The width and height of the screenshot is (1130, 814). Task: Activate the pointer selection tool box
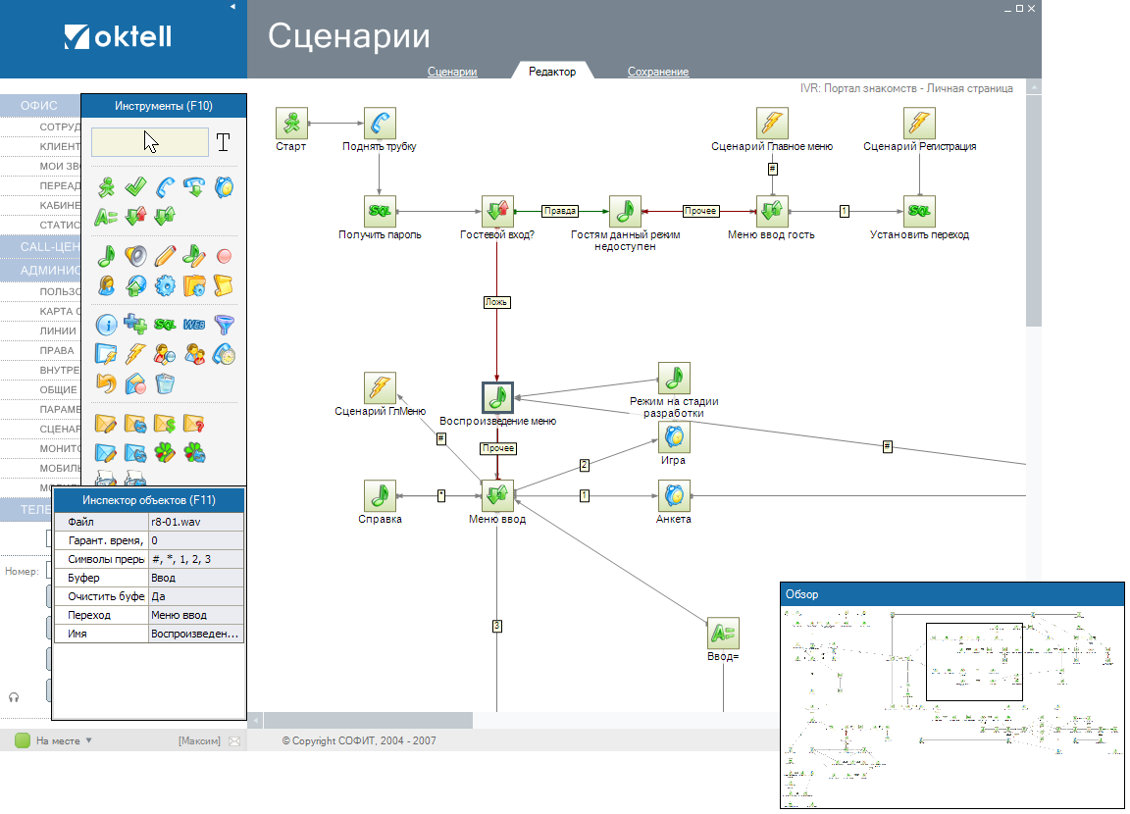click(x=150, y=143)
